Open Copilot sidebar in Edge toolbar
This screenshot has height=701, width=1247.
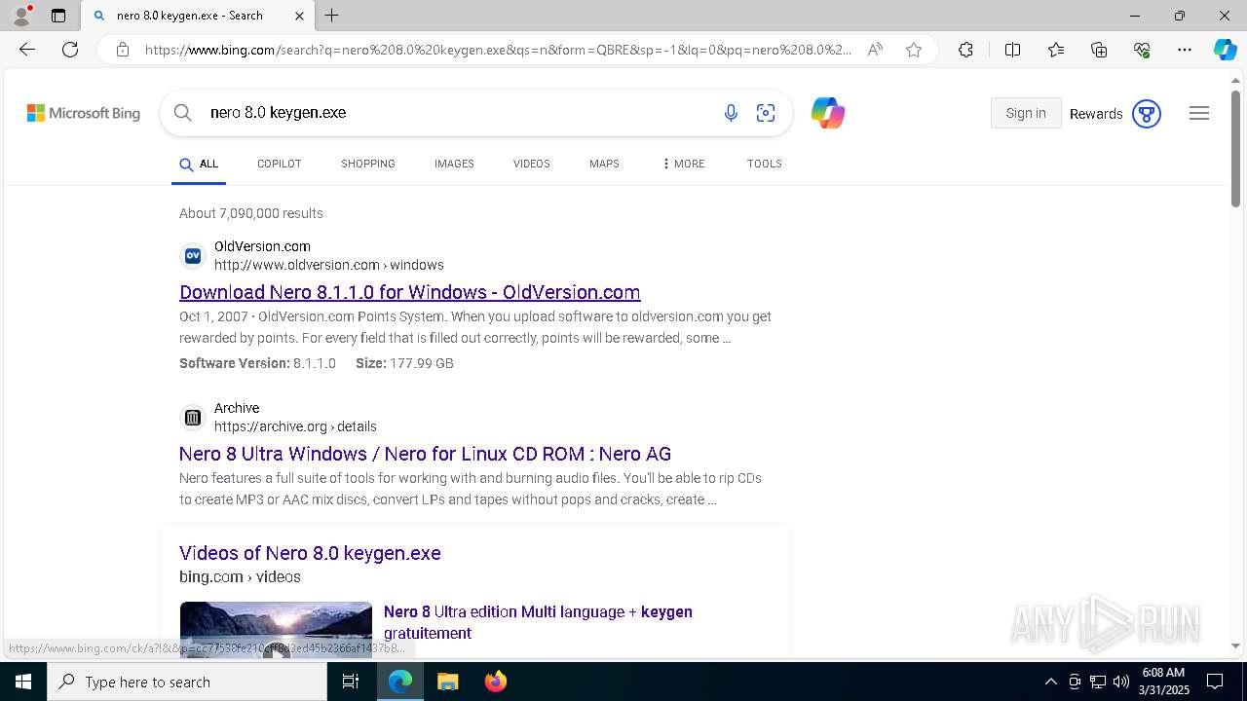coord(1225,50)
